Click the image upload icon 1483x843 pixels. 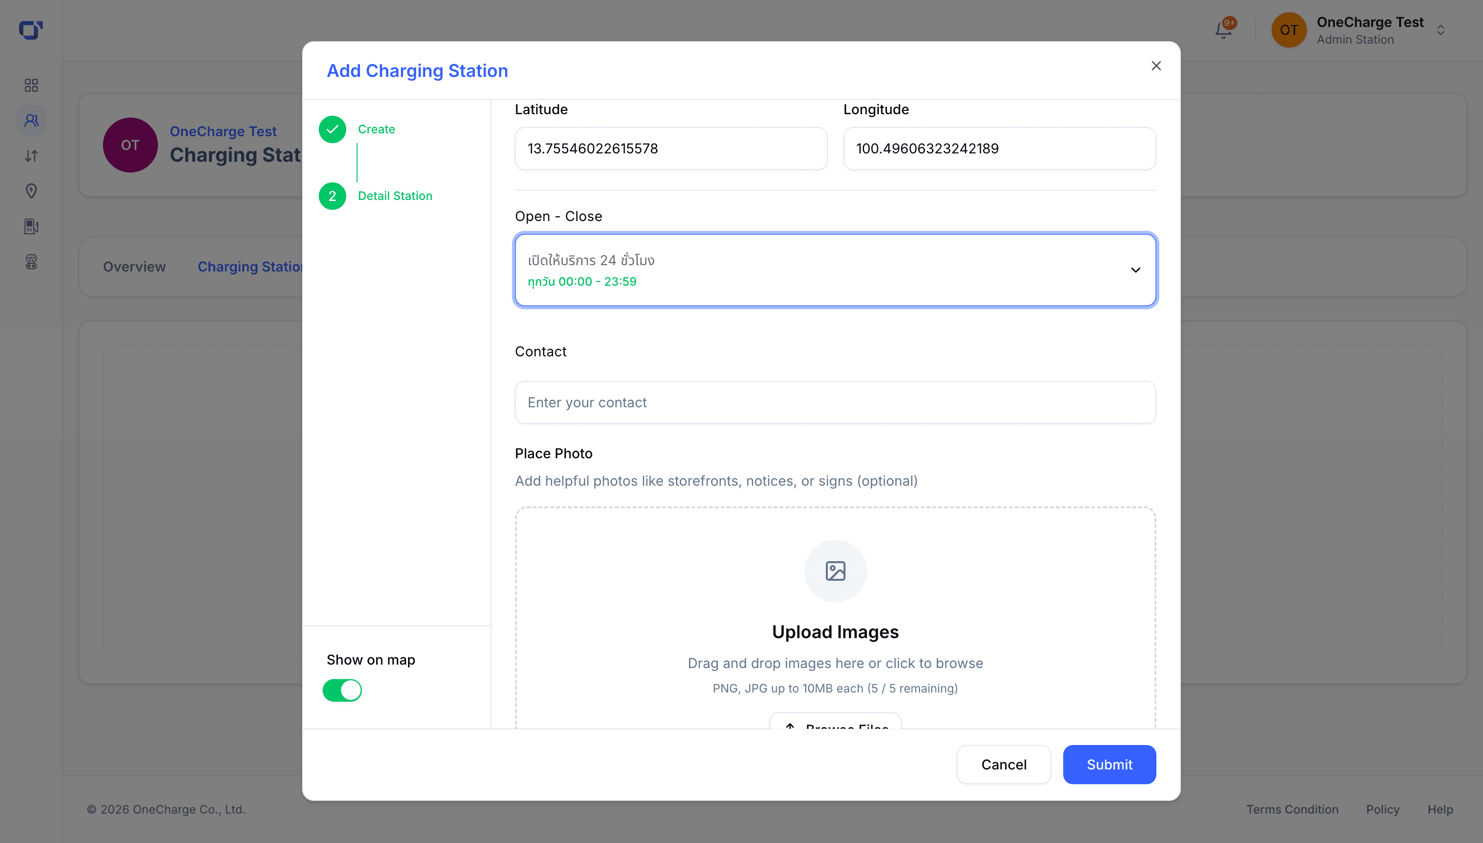point(835,571)
